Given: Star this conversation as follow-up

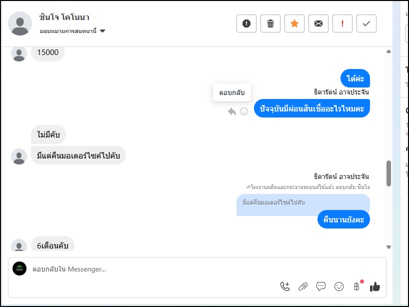Looking at the screenshot, I should pyautogui.click(x=294, y=23).
